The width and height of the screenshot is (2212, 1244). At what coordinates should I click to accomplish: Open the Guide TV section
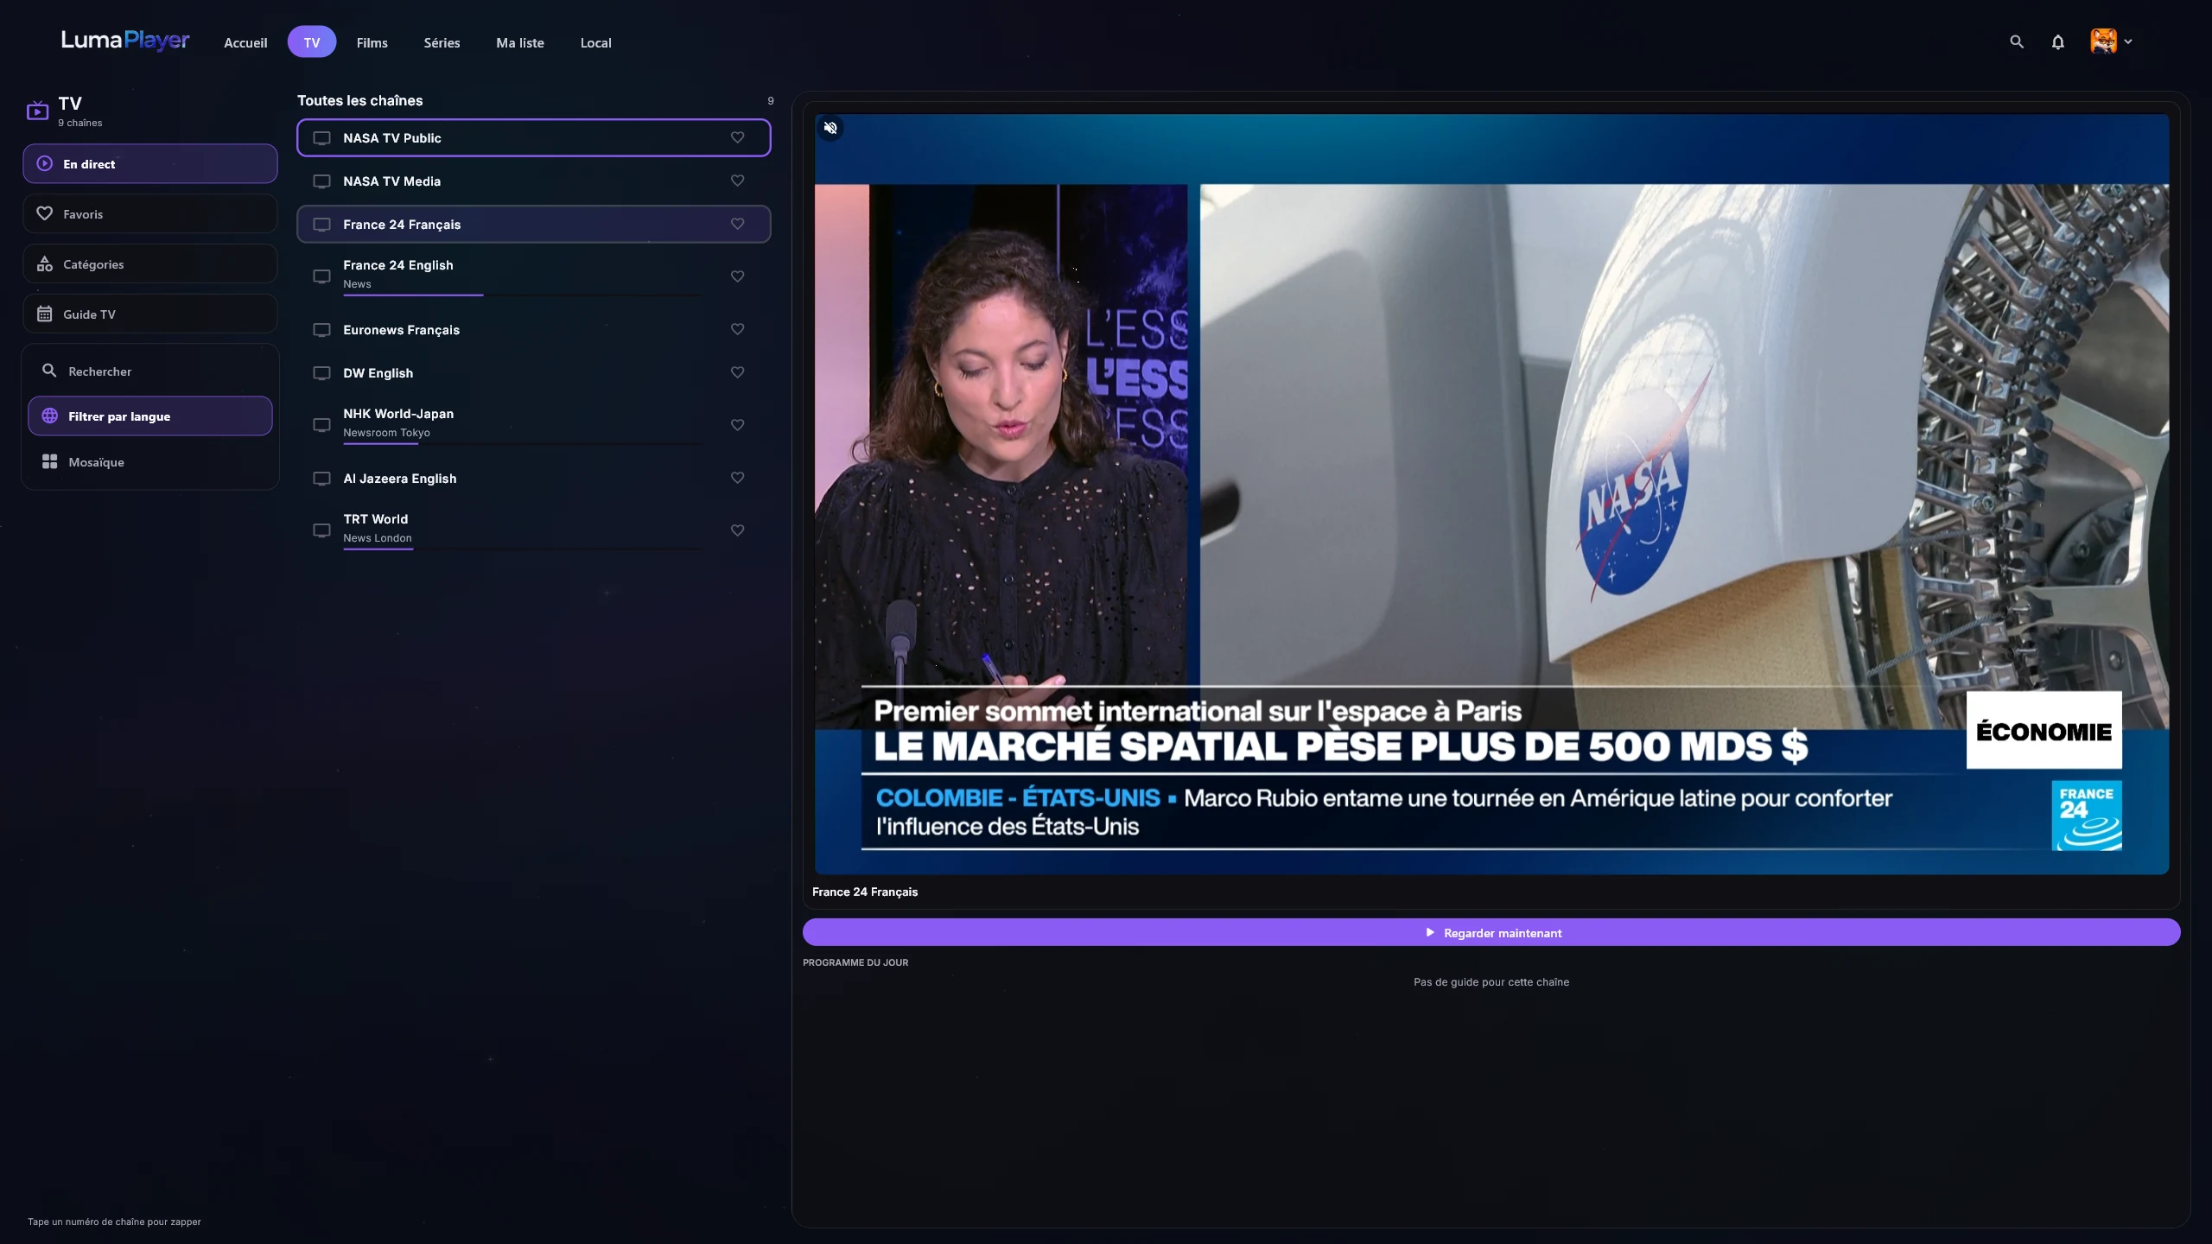150,314
